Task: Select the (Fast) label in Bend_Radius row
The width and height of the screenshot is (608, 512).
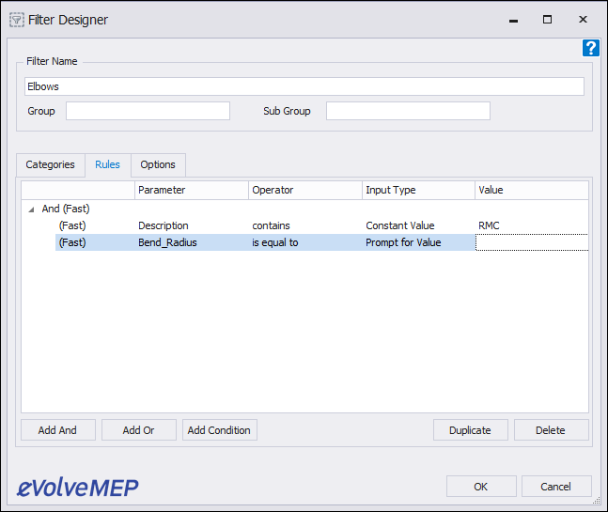Action: coord(72,242)
